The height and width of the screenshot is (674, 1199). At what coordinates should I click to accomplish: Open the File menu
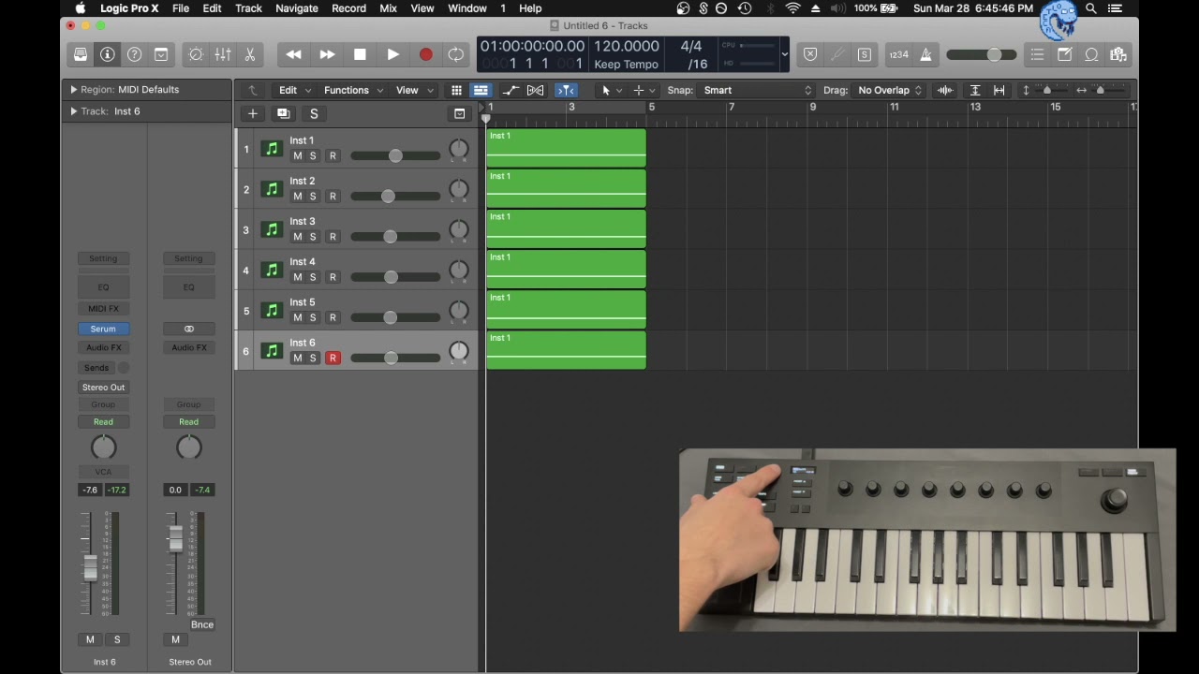pyautogui.click(x=181, y=8)
